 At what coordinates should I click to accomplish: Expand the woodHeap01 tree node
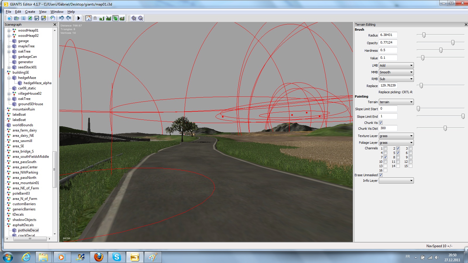pos(9,31)
